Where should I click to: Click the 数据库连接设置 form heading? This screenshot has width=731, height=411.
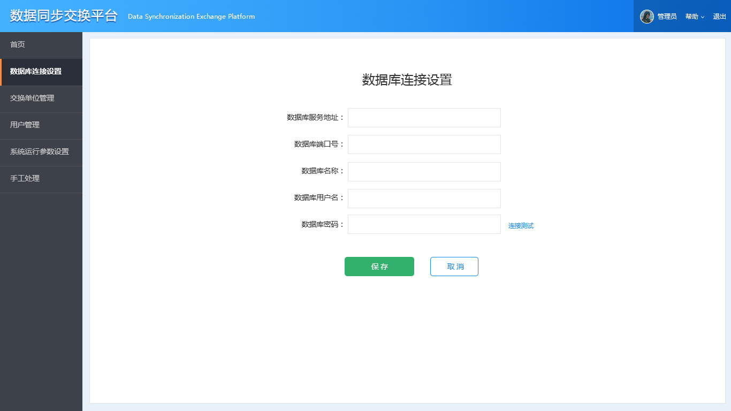click(x=407, y=80)
